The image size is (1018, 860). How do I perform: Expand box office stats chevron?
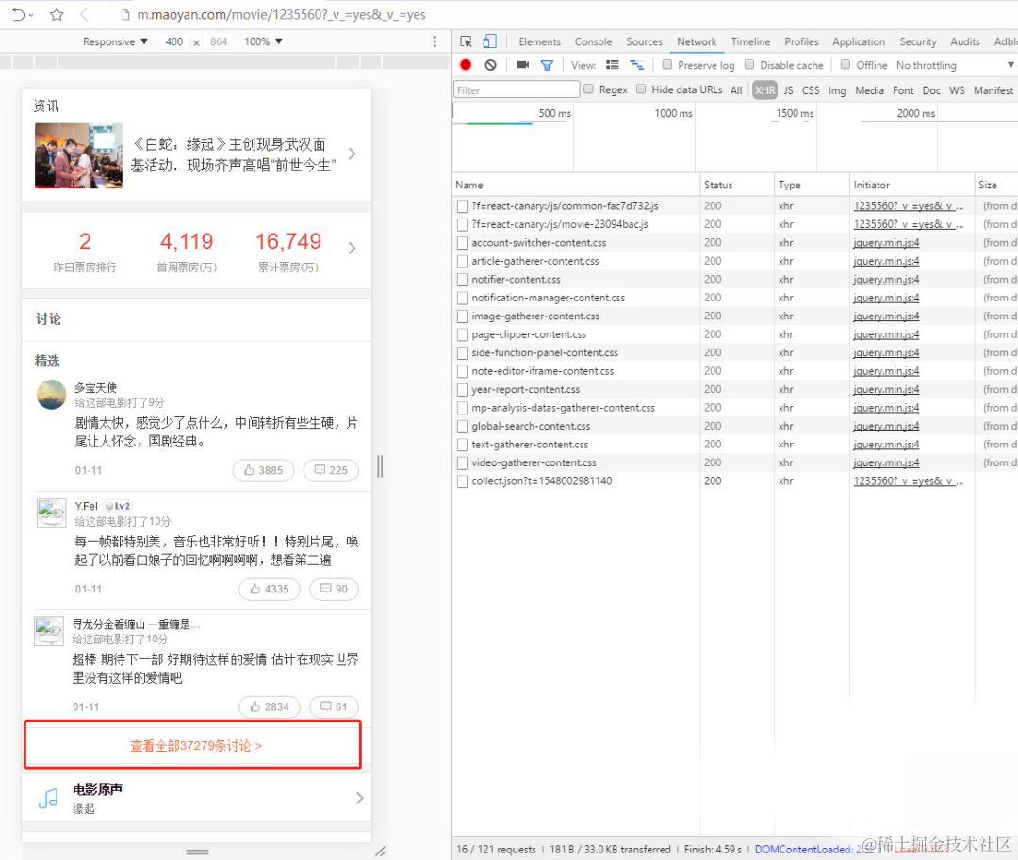tap(352, 248)
